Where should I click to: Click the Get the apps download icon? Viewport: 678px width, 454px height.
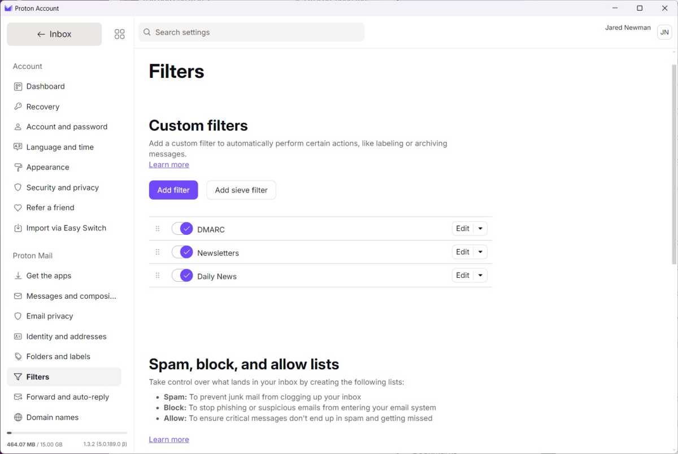18,276
